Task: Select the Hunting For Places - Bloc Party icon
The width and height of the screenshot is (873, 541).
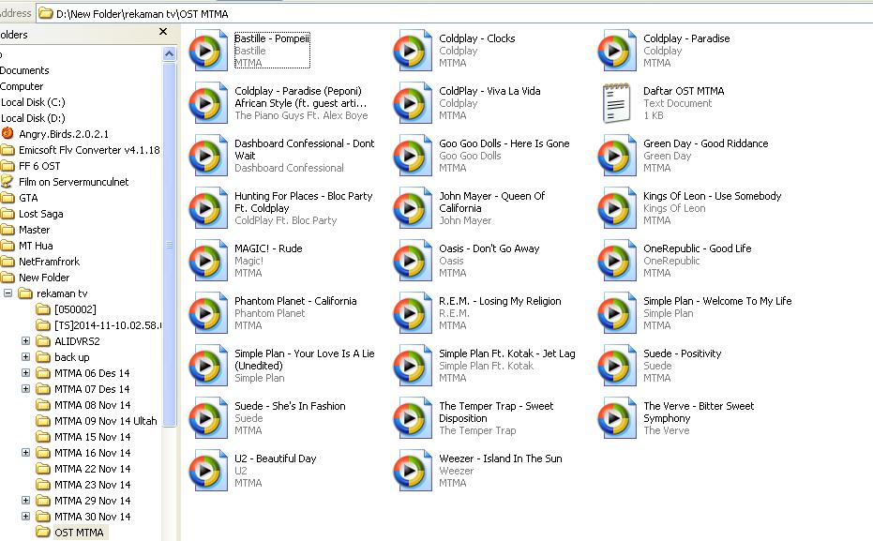Action: [207, 208]
